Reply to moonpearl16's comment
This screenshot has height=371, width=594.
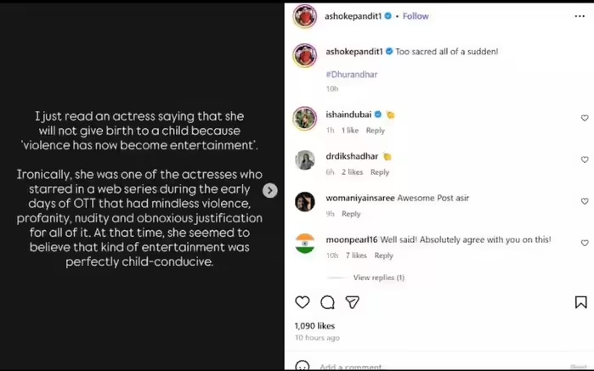383,256
